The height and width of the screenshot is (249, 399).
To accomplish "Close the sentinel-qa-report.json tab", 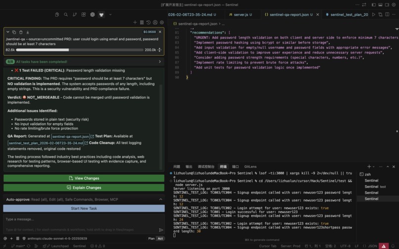I will pyautogui.click(x=318, y=15).
